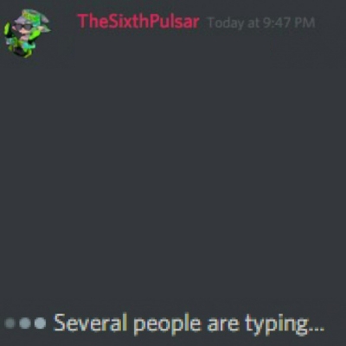Click the avatar's green hat top
The height and width of the screenshot is (346, 346).
click(32, 15)
